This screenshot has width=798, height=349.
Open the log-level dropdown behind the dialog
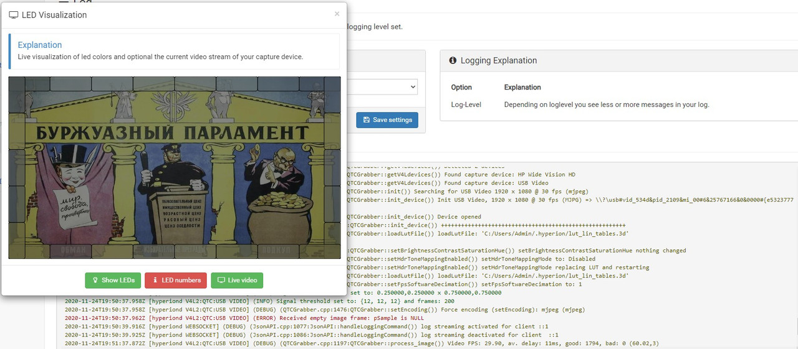pos(382,86)
